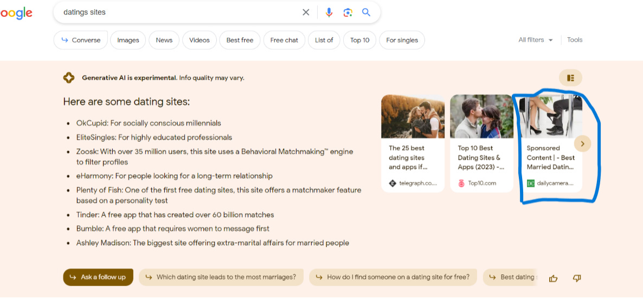This screenshot has height=308, width=643.
Task: Advance source cards with the right chevron
Action: click(x=583, y=144)
